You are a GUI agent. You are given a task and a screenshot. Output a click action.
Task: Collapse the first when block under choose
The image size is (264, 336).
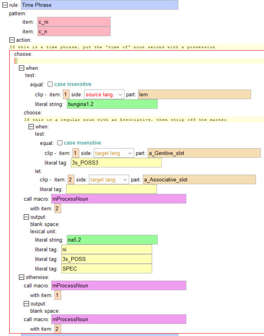point(22,68)
